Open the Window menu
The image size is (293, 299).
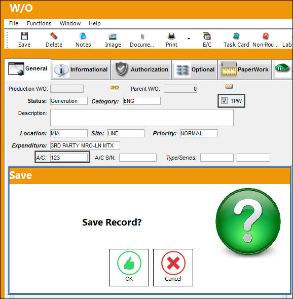(70, 23)
